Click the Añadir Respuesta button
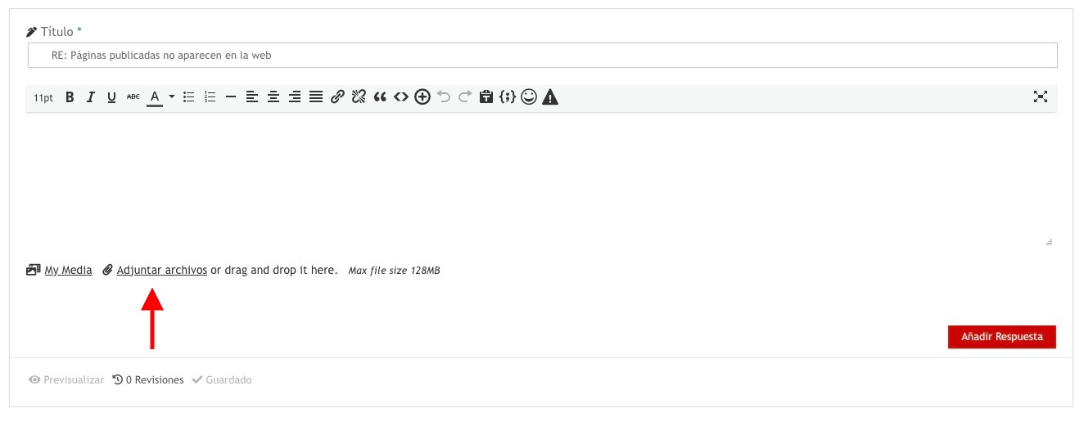Image resolution: width=1084 pixels, height=426 pixels. pos(1002,337)
